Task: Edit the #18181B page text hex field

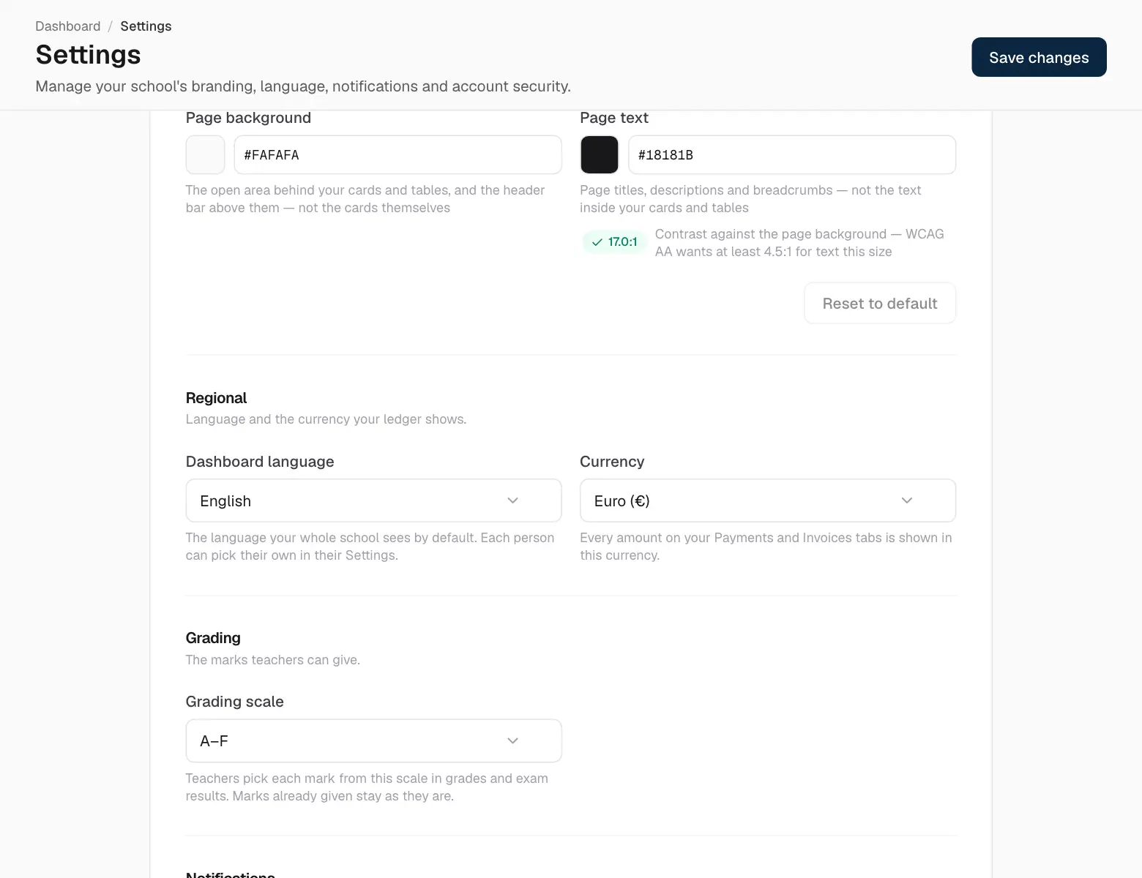Action: [792, 154]
